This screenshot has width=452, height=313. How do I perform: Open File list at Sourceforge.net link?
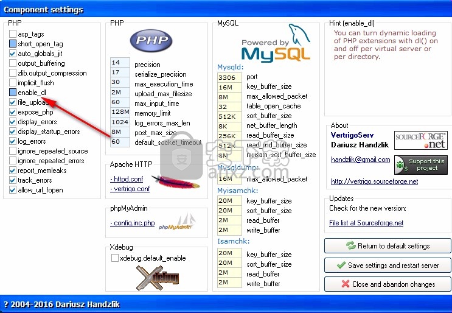click(366, 223)
